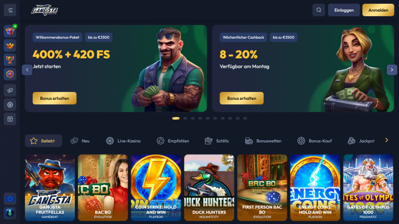Click the search magnifier icon

tap(319, 10)
